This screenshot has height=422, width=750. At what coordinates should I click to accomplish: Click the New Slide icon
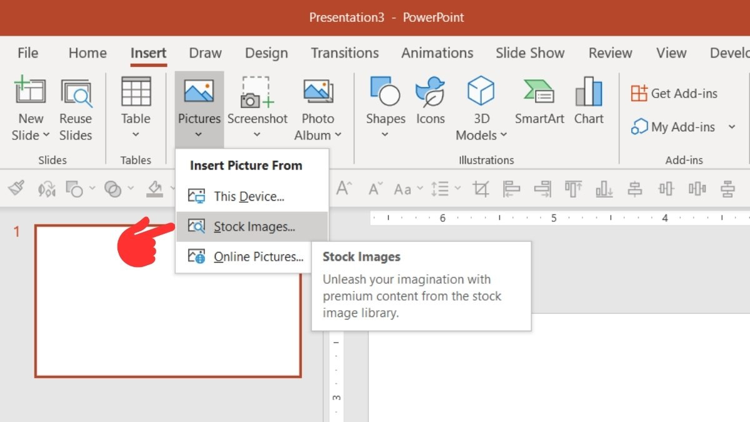(30, 91)
